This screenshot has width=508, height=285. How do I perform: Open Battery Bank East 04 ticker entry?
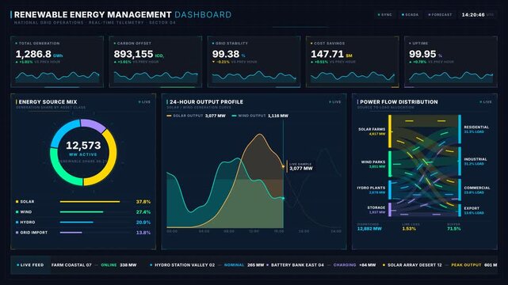click(x=322, y=265)
